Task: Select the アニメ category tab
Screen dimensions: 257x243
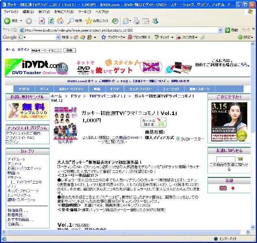Action: [44, 89]
